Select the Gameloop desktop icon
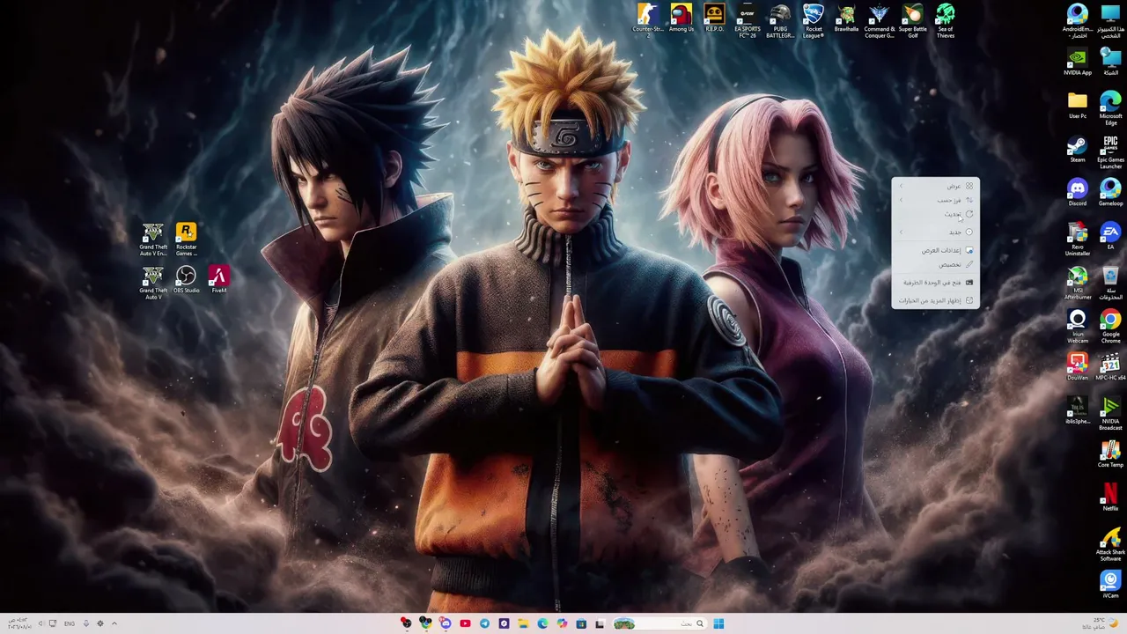Viewport: 1127px width, 634px height. click(1110, 192)
